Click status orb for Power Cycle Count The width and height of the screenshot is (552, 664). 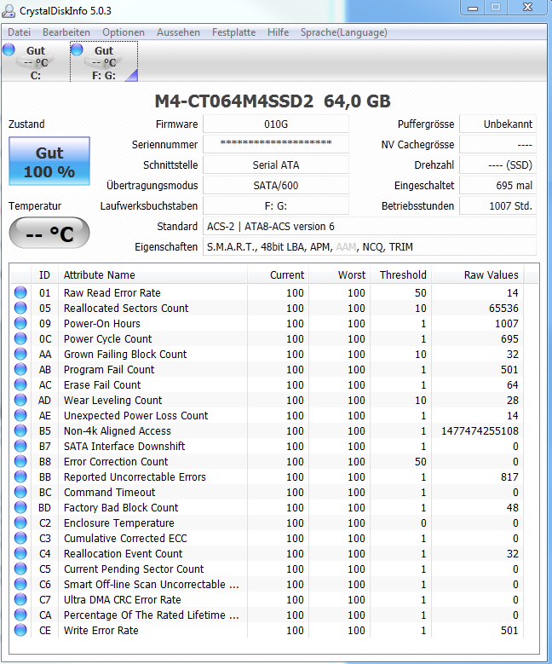tap(20, 338)
